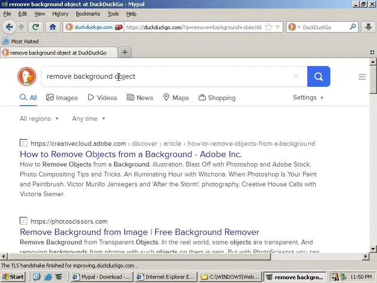Open the Help menu
Image resolution: width=377 pixels, height=283 pixels.
tap(131, 14)
